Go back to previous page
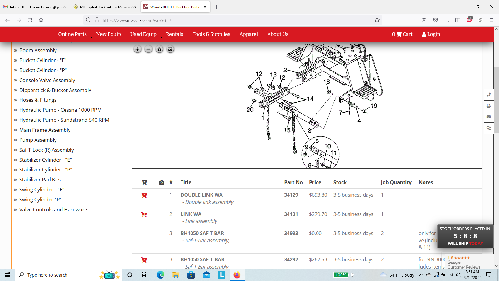The width and height of the screenshot is (499, 281). (x=7, y=20)
